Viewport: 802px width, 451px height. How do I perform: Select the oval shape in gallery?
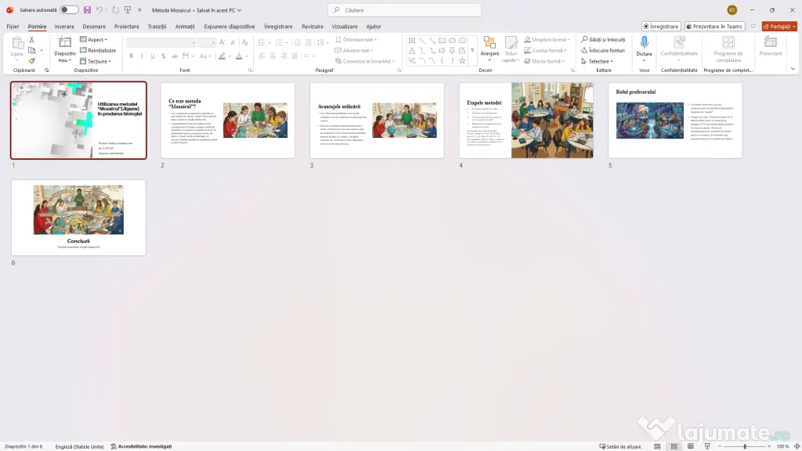point(452,41)
